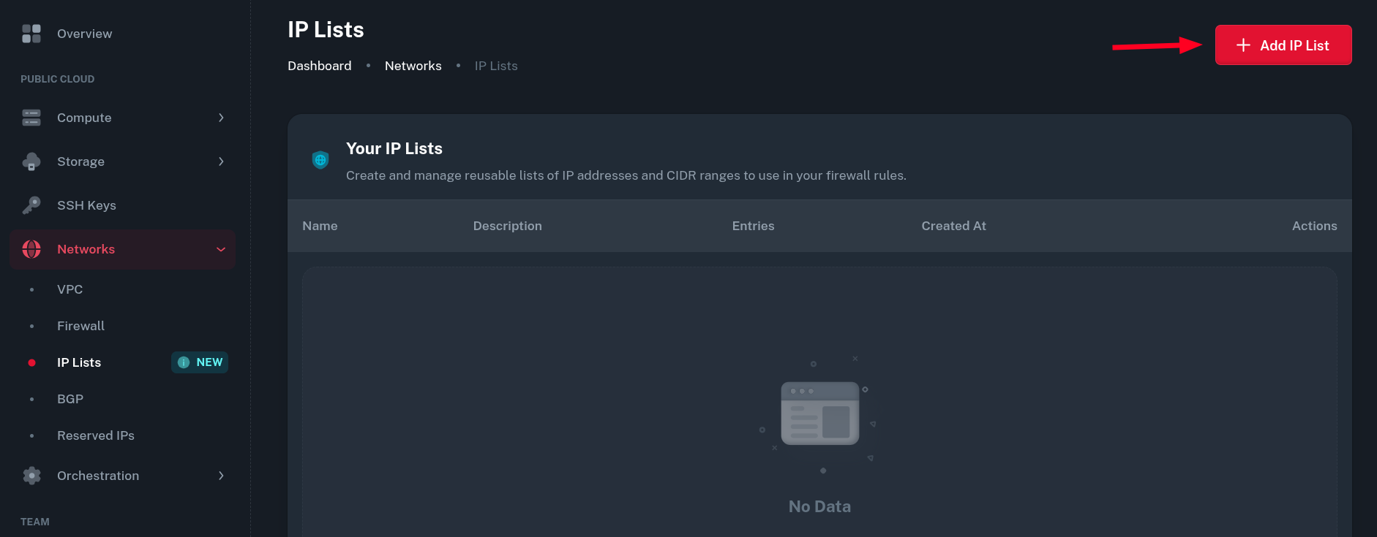Go to BGP in sidebar
Viewport: 1377px width, 537px height.
click(x=70, y=399)
